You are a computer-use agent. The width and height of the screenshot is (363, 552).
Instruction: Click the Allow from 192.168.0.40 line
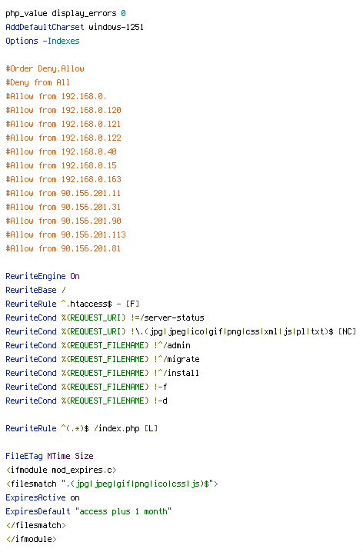[62, 151]
